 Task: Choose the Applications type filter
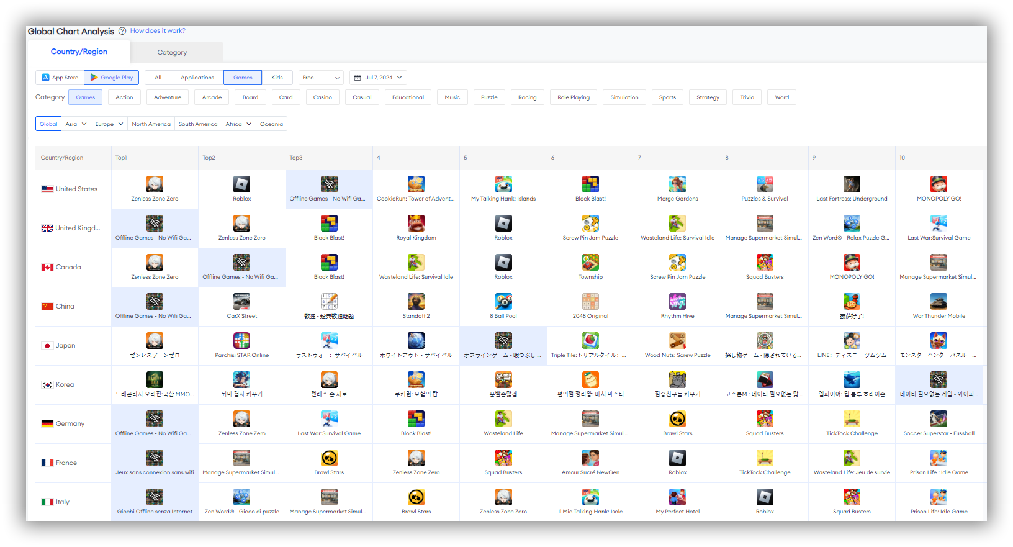(197, 78)
